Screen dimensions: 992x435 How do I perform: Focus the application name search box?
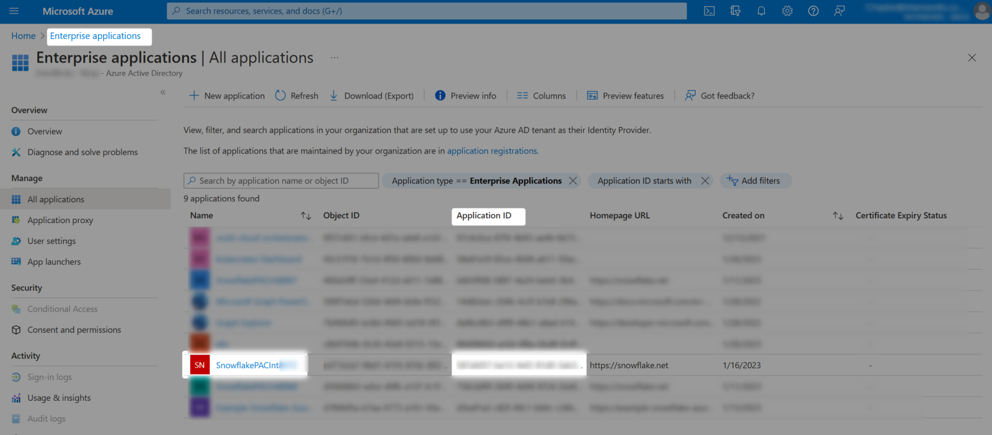(x=281, y=181)
